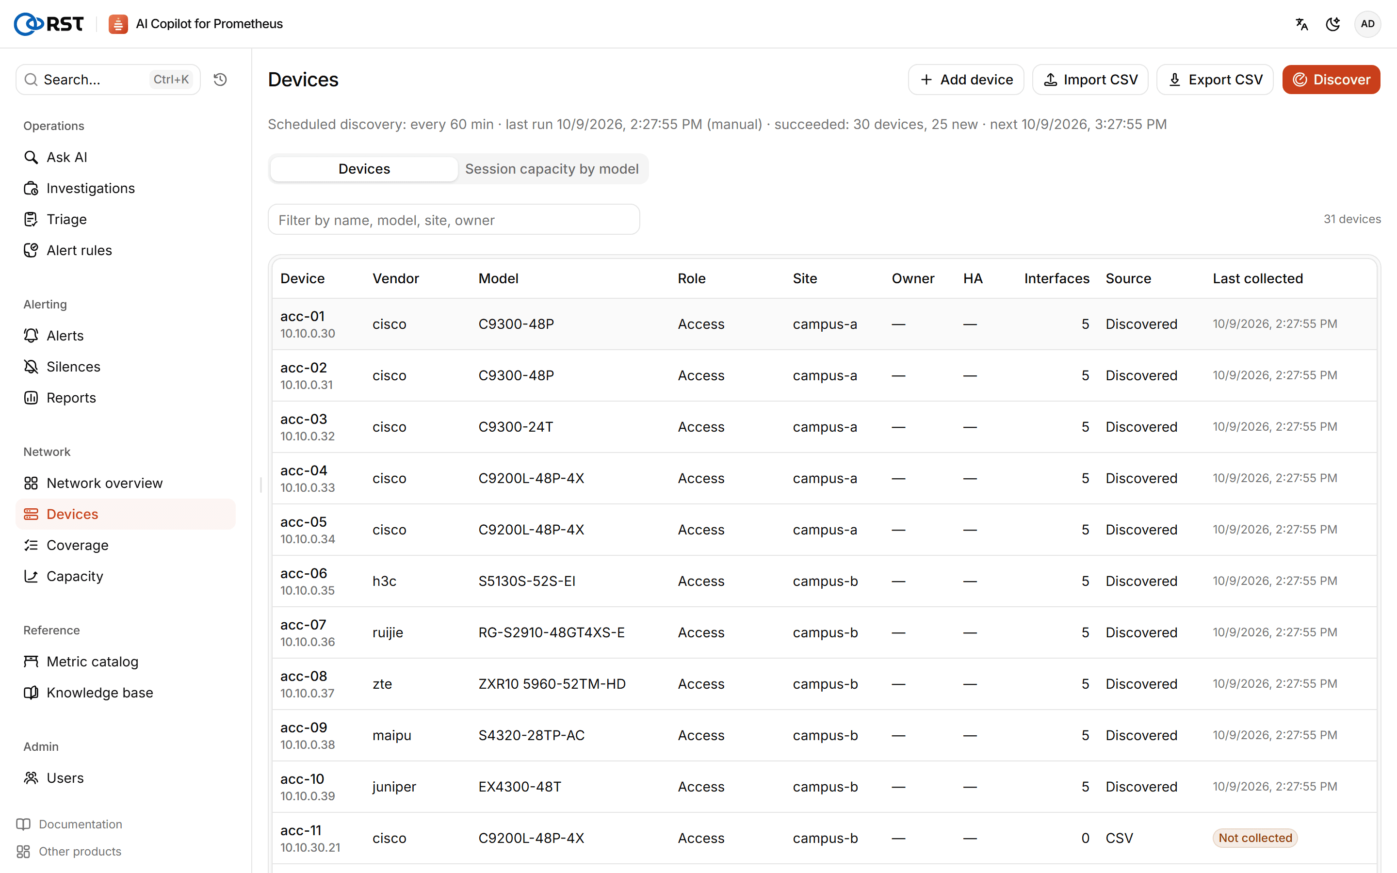Viewport: 1397px width, 873px height.
Task: Sort by Vendor column header
Action: pyautogui.click(x=395, y=278)
